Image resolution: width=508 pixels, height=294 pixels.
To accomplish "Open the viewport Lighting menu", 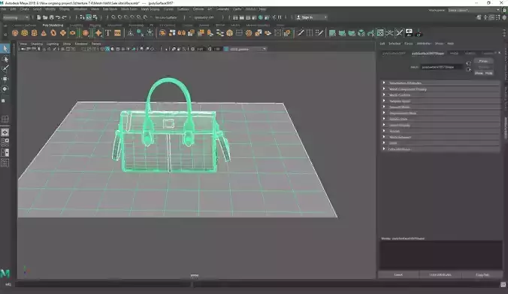I will 53,43.
